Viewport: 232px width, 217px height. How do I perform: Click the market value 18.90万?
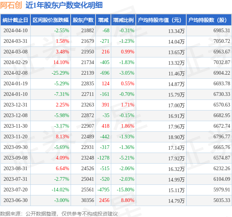click(176, 137)
